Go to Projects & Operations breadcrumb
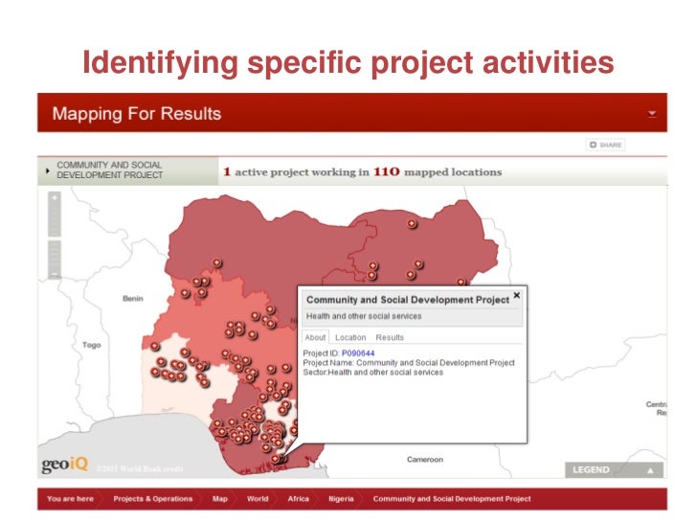The width and height of the screenshot is (697, 523). (153, 499)
